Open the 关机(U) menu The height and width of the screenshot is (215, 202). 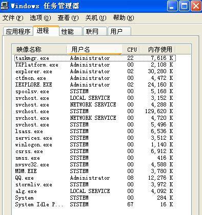click(x=96, y=18)
